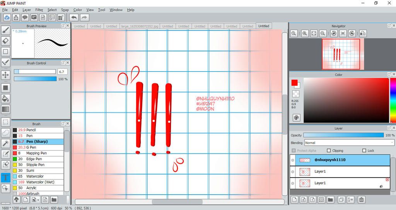The image size is (396, 210).
Task: Enable the Clipping checkbox
Action: click(329, 151)
